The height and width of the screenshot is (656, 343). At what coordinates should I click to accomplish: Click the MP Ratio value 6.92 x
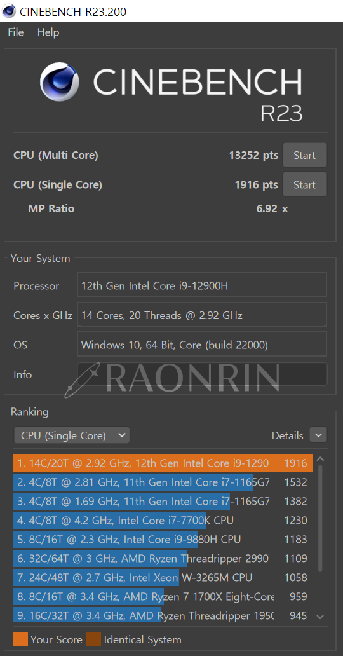272,208
